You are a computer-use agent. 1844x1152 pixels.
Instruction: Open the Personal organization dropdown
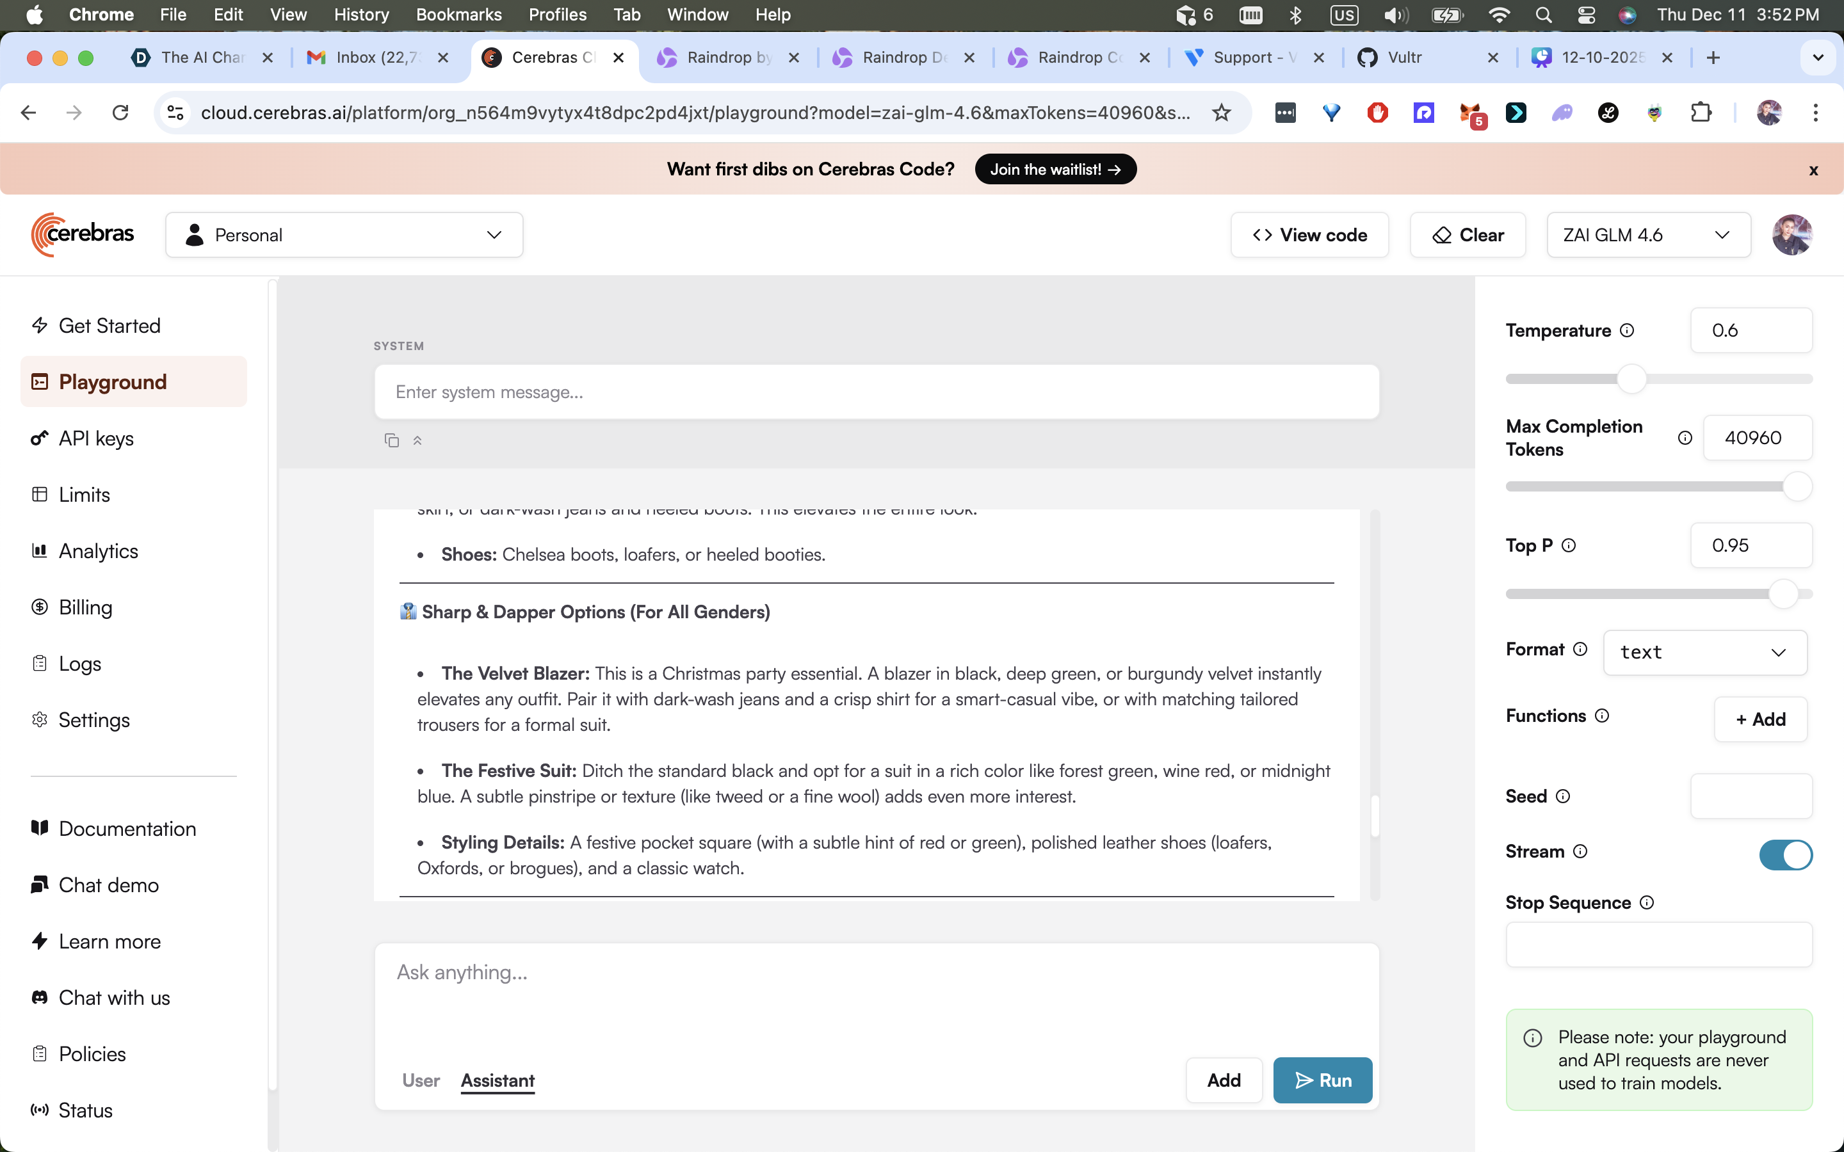tap(344, 235)
